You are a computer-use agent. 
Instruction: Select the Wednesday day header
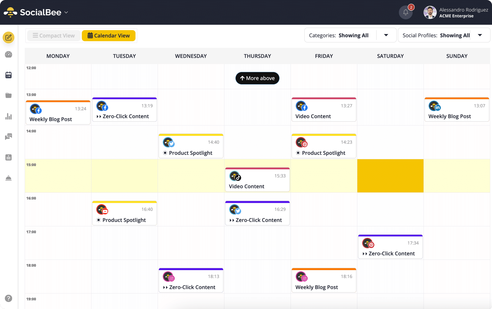(x=191, y=56)
